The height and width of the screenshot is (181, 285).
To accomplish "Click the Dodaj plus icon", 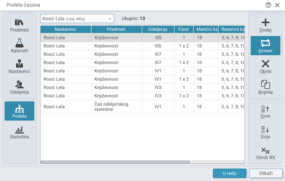I will tap(265, 23).
